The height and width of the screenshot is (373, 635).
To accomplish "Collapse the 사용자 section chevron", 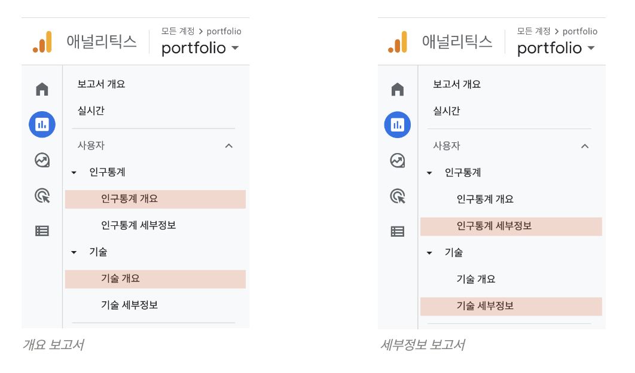I will coord(228,145).
